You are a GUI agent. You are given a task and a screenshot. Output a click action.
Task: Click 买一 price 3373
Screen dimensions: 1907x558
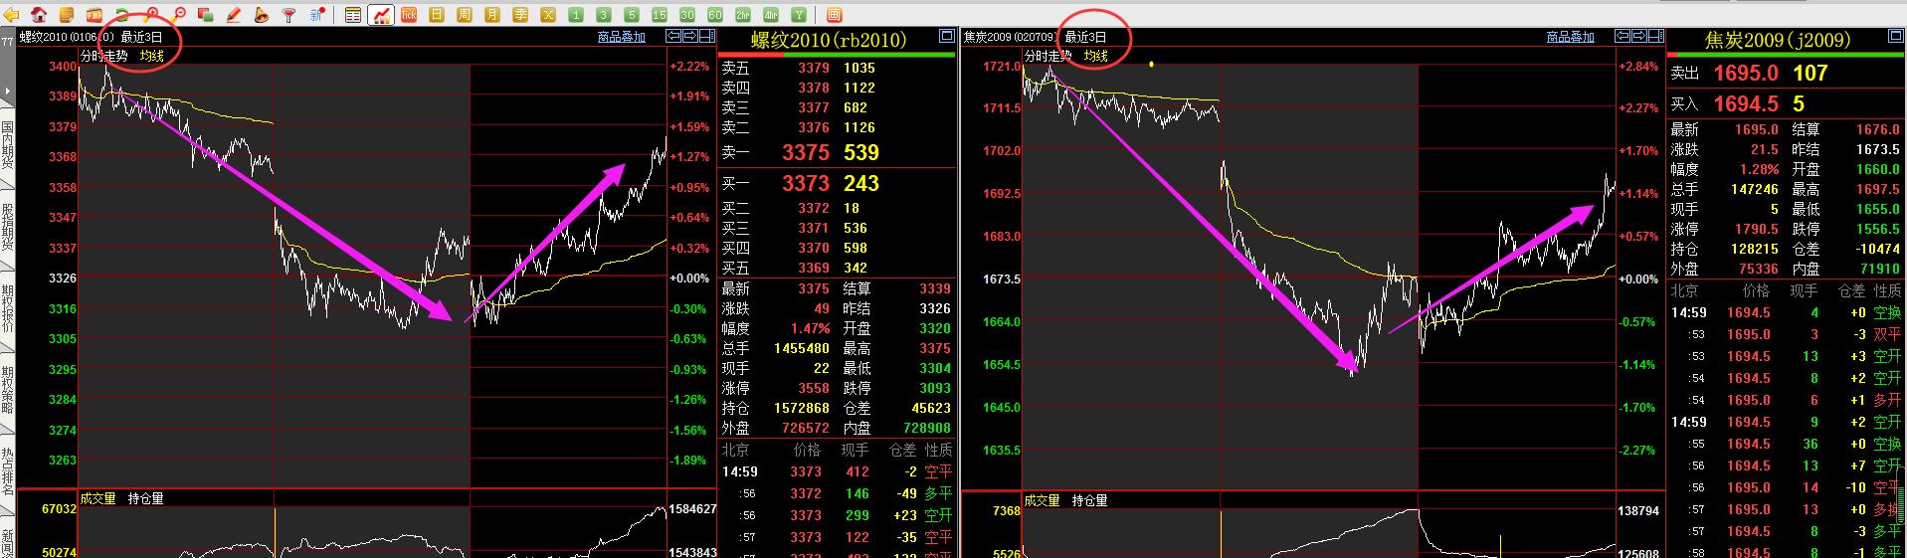coord(806,183)
